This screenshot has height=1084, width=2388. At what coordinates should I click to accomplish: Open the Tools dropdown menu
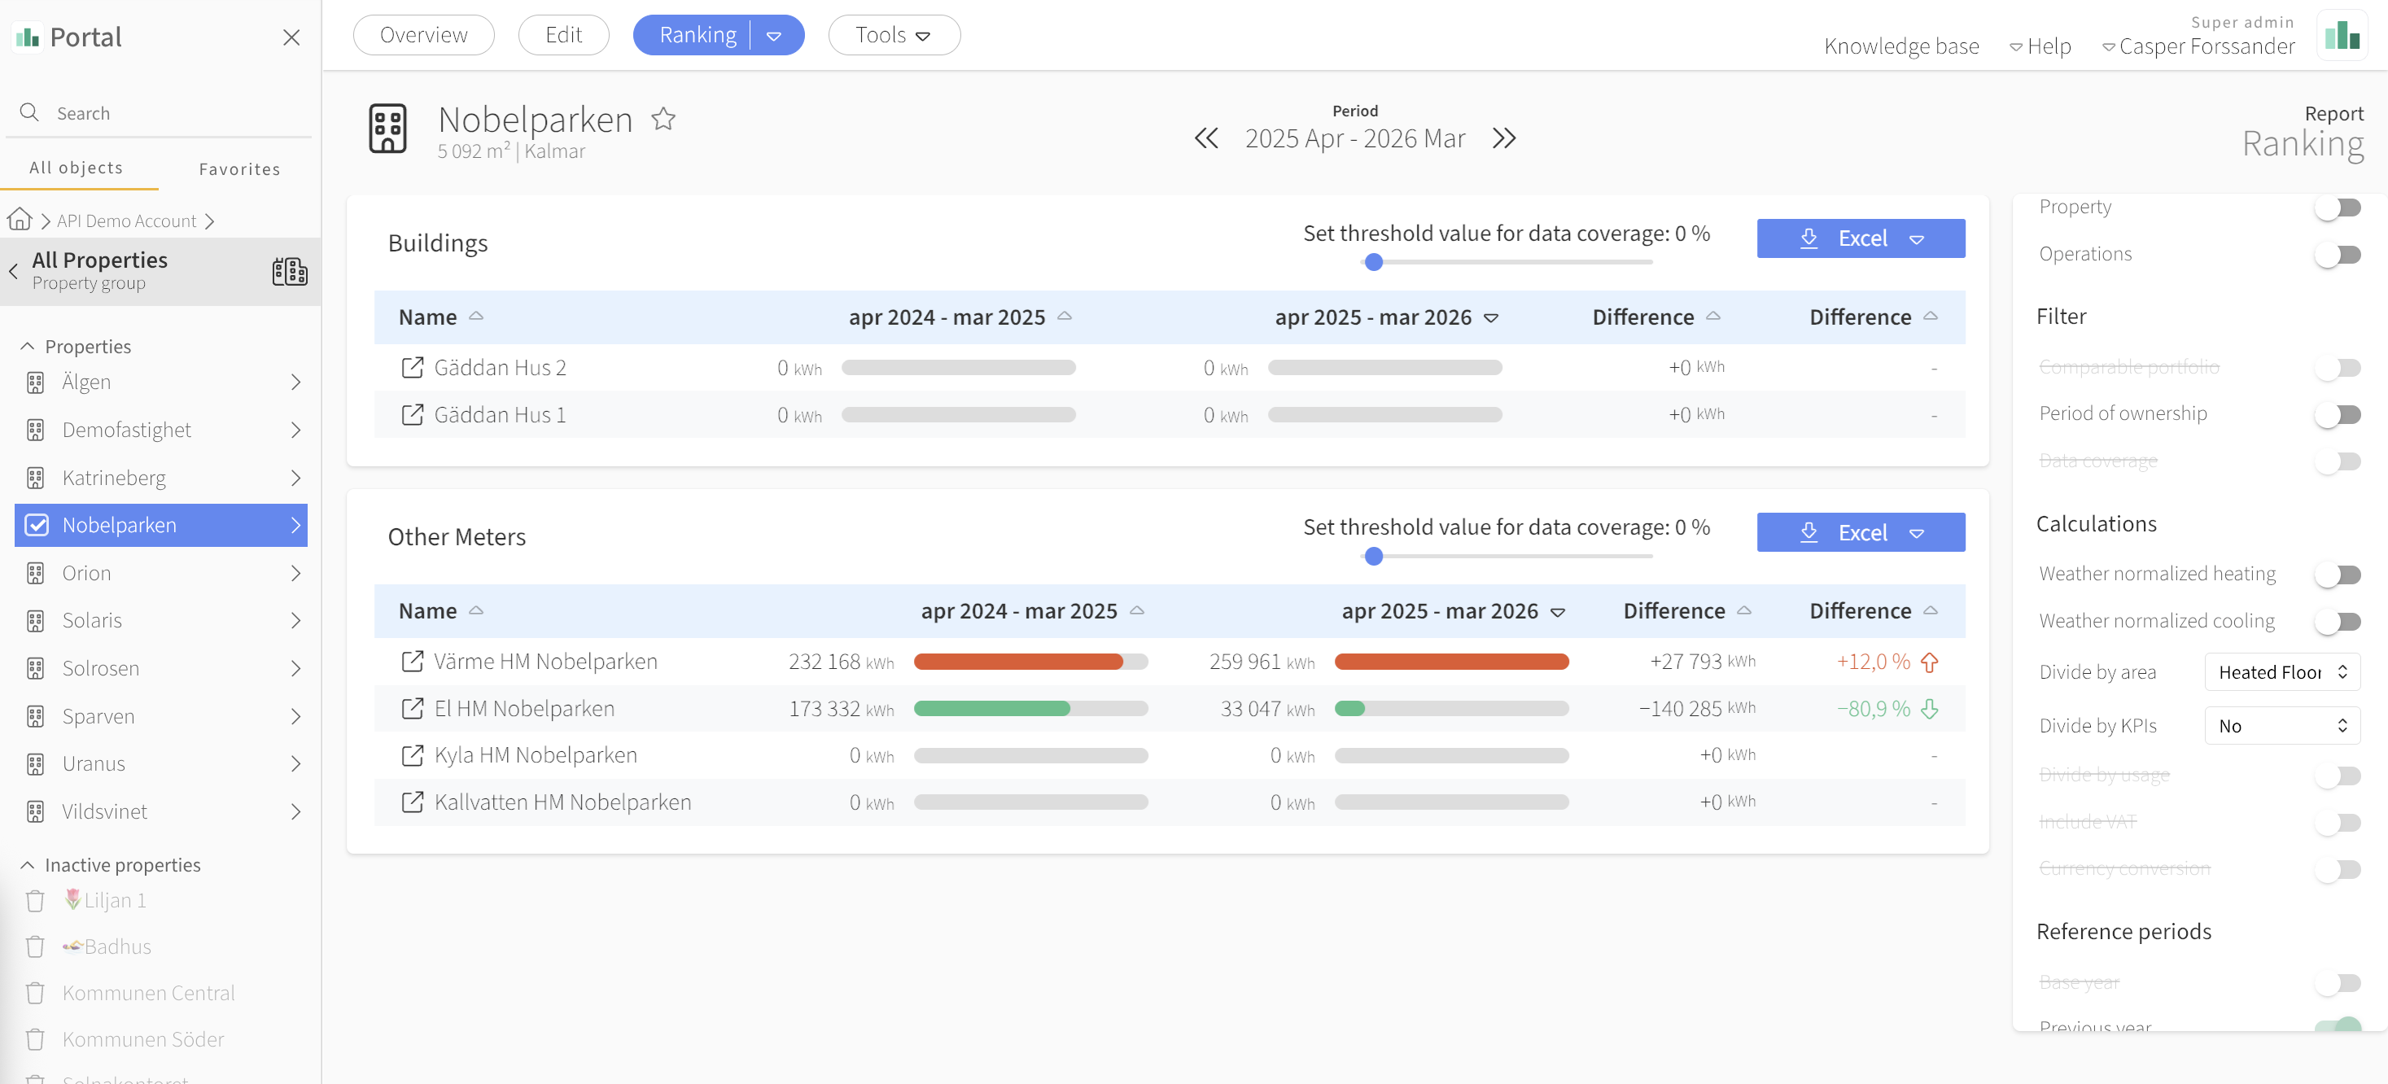coord(893,35)
